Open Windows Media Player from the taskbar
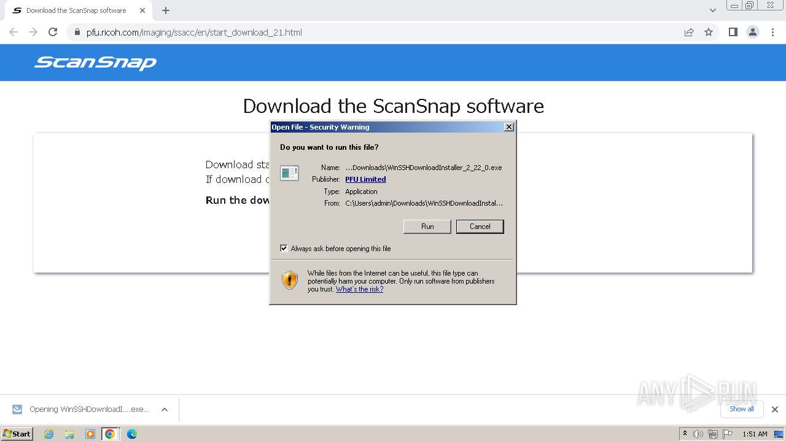The width and height of the screenshot is (786, 442). pyautogui.click(x=90, y=434)
